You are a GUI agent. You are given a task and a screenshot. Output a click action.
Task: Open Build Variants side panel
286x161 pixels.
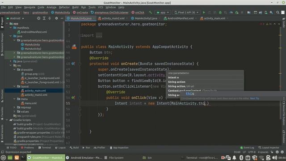[x=2, y=133]
